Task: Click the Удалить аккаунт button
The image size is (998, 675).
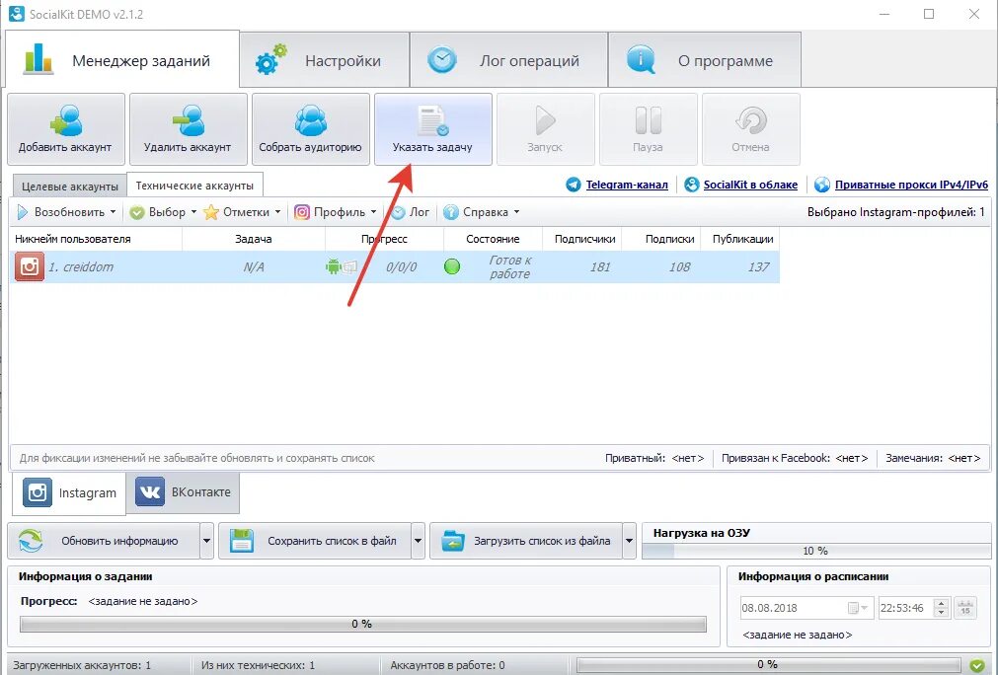Action: coord(188,129)
